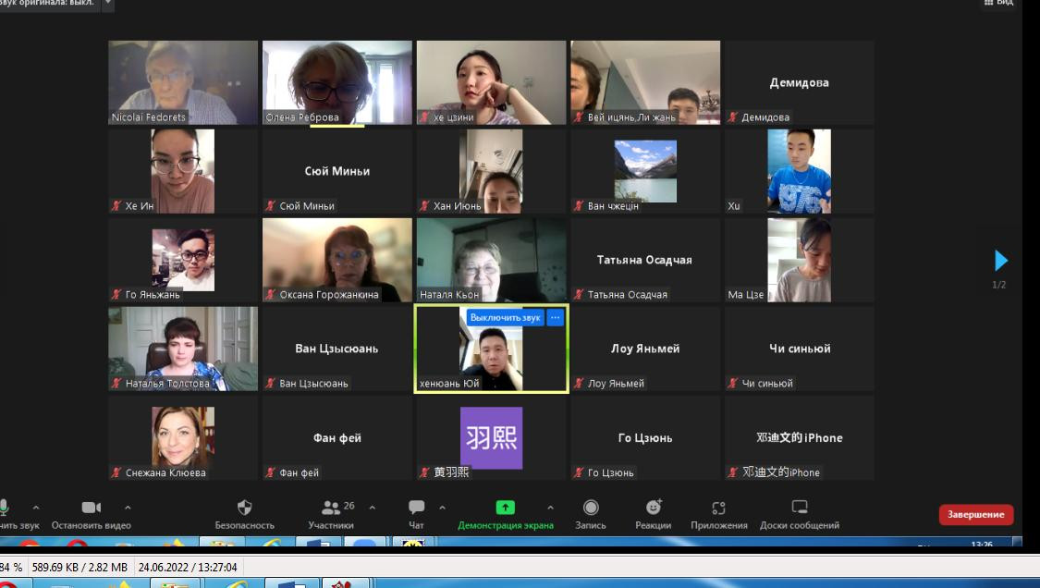This screenshot has width=1040, height=588.
Task: Click muted mic icon on Татьяна Осадчая tile
Action: coord(579,295)
